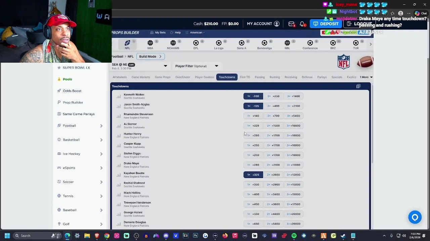Click the Deposit button

coord(326,24)
